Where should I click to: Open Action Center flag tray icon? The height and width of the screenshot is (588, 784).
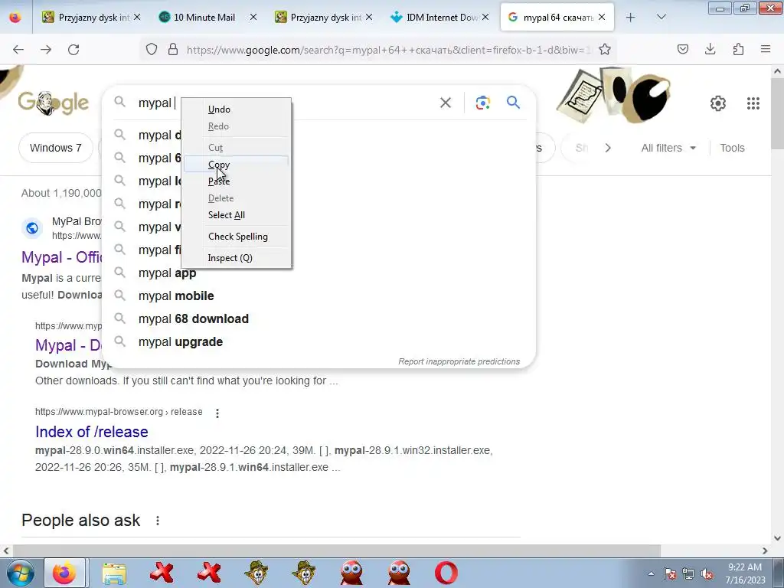tap(670, 573)
